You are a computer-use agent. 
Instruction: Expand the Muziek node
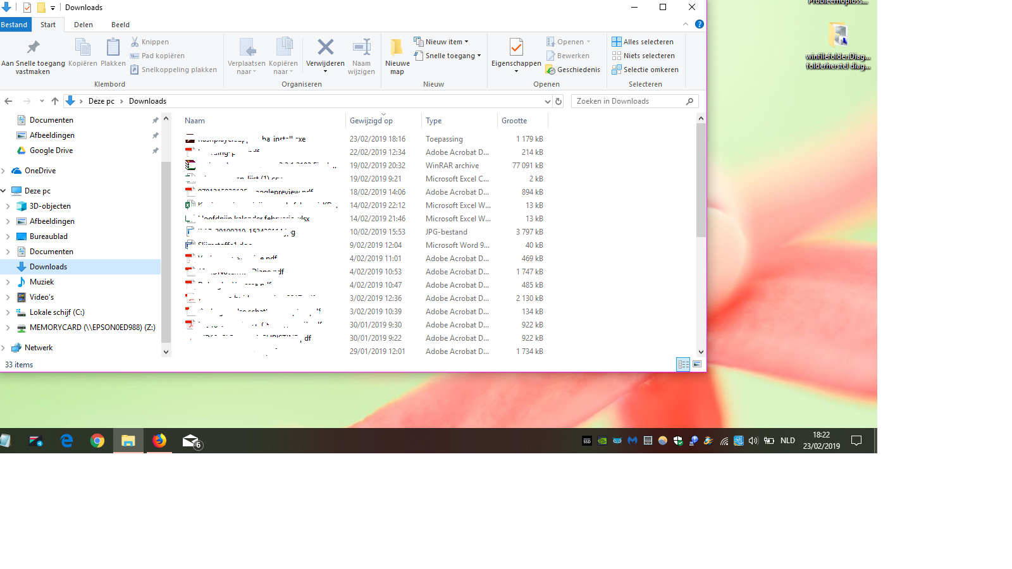[x=8, y=282]
